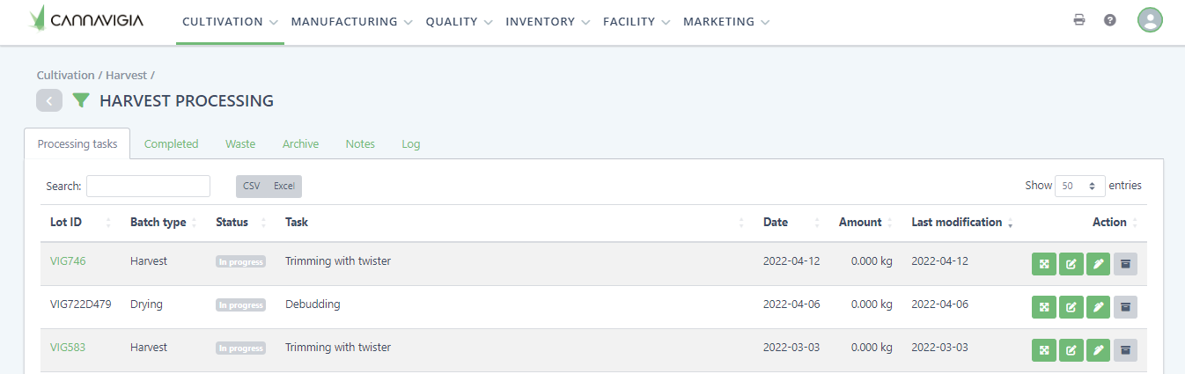Click the green filter funnel icon
Viewport: 1185px width, 374px height.
coord(81,101)
